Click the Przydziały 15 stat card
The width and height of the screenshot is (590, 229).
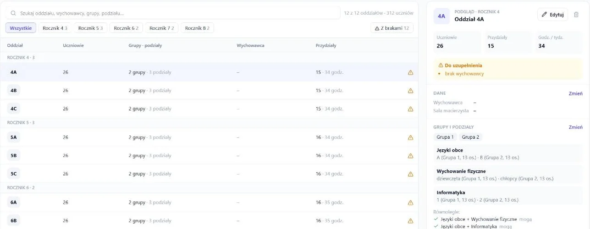click(x=508, y=42)
